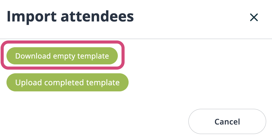This screenshot has height=138, width=272.
Task: Click the Upload completed template button
Action: pyautogui.click(x=67, y=82)
